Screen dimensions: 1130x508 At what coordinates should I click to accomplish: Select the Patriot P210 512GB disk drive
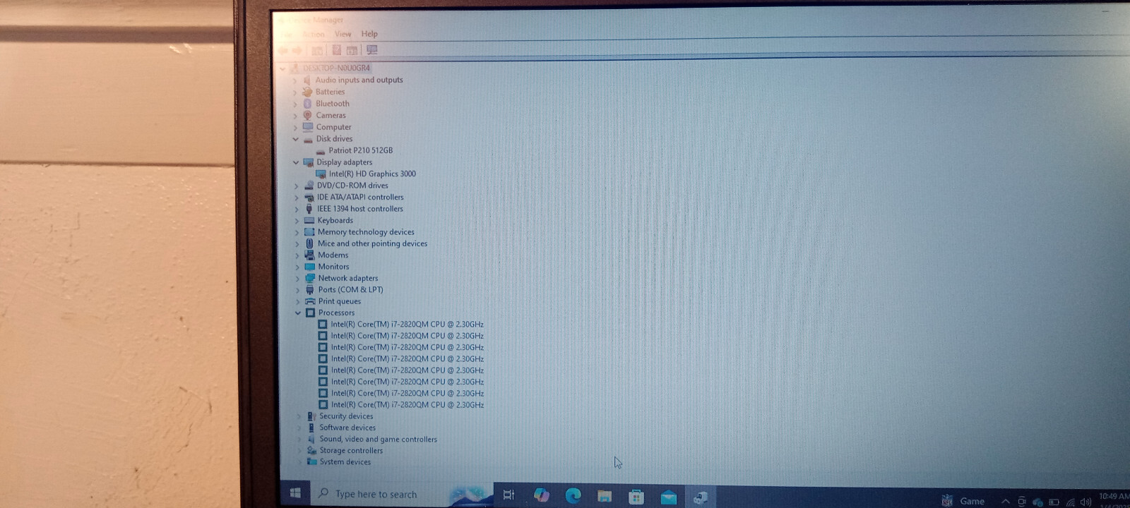(360, 150)
